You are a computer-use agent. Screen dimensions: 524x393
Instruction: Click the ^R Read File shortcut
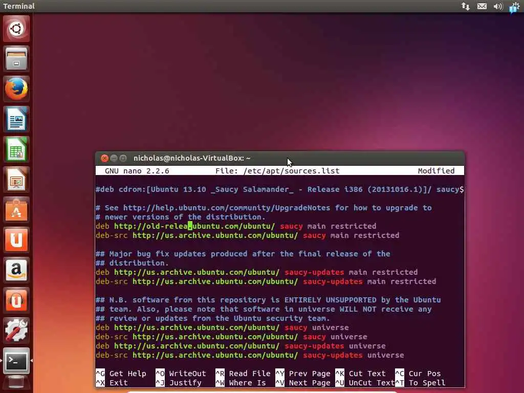pos(243,374)
